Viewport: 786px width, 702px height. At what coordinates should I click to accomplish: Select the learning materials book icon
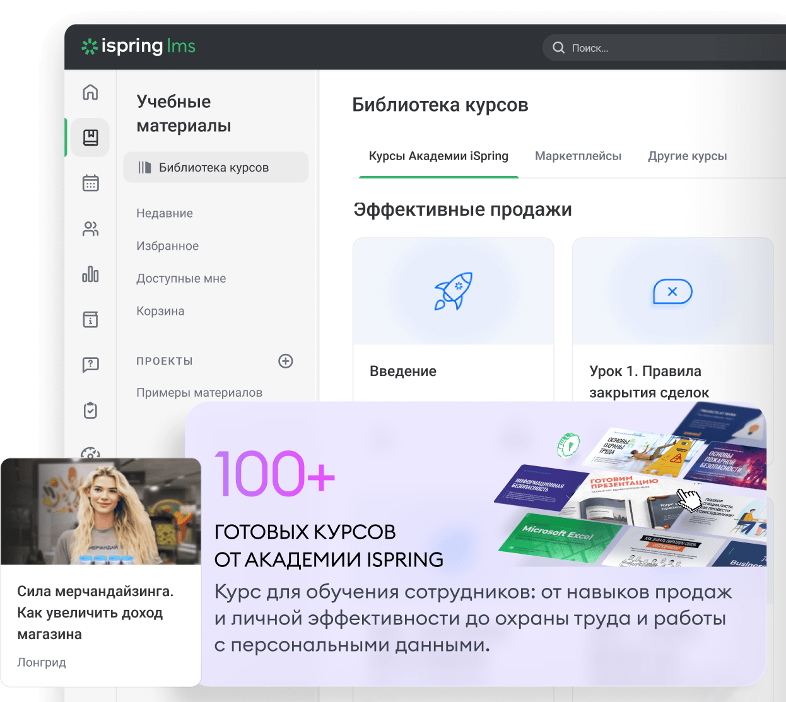coord(90,137)
